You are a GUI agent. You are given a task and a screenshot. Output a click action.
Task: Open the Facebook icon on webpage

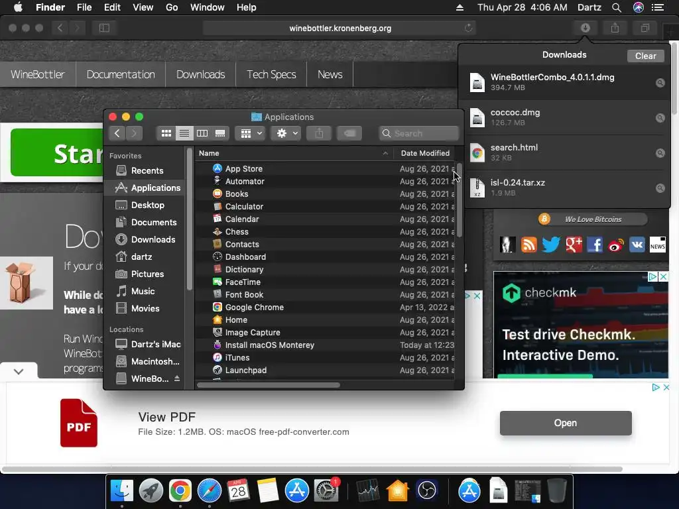click(x=595, y=245)
